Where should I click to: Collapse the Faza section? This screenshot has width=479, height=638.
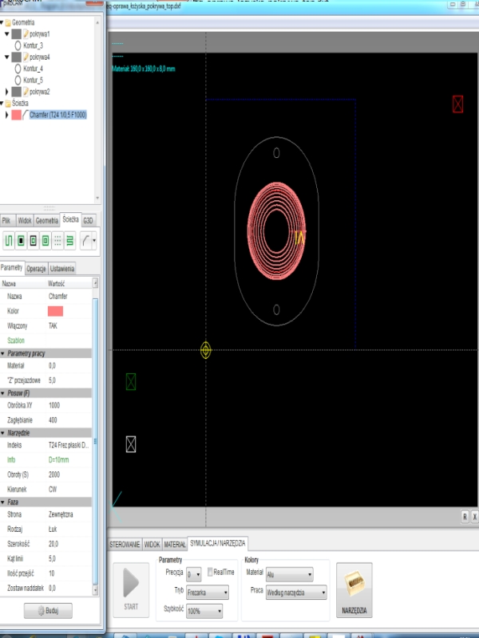pos(2,502)
